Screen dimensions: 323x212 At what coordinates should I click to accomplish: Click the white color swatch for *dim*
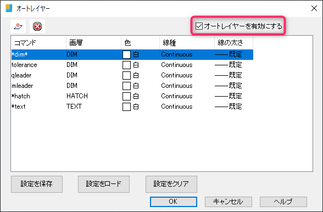[x=126, y=54]
